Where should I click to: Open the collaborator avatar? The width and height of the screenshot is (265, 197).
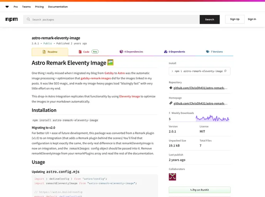click(173, 177)
